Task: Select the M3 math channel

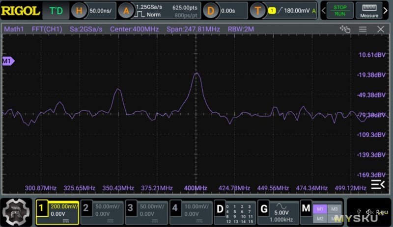Action: point(335,209)
